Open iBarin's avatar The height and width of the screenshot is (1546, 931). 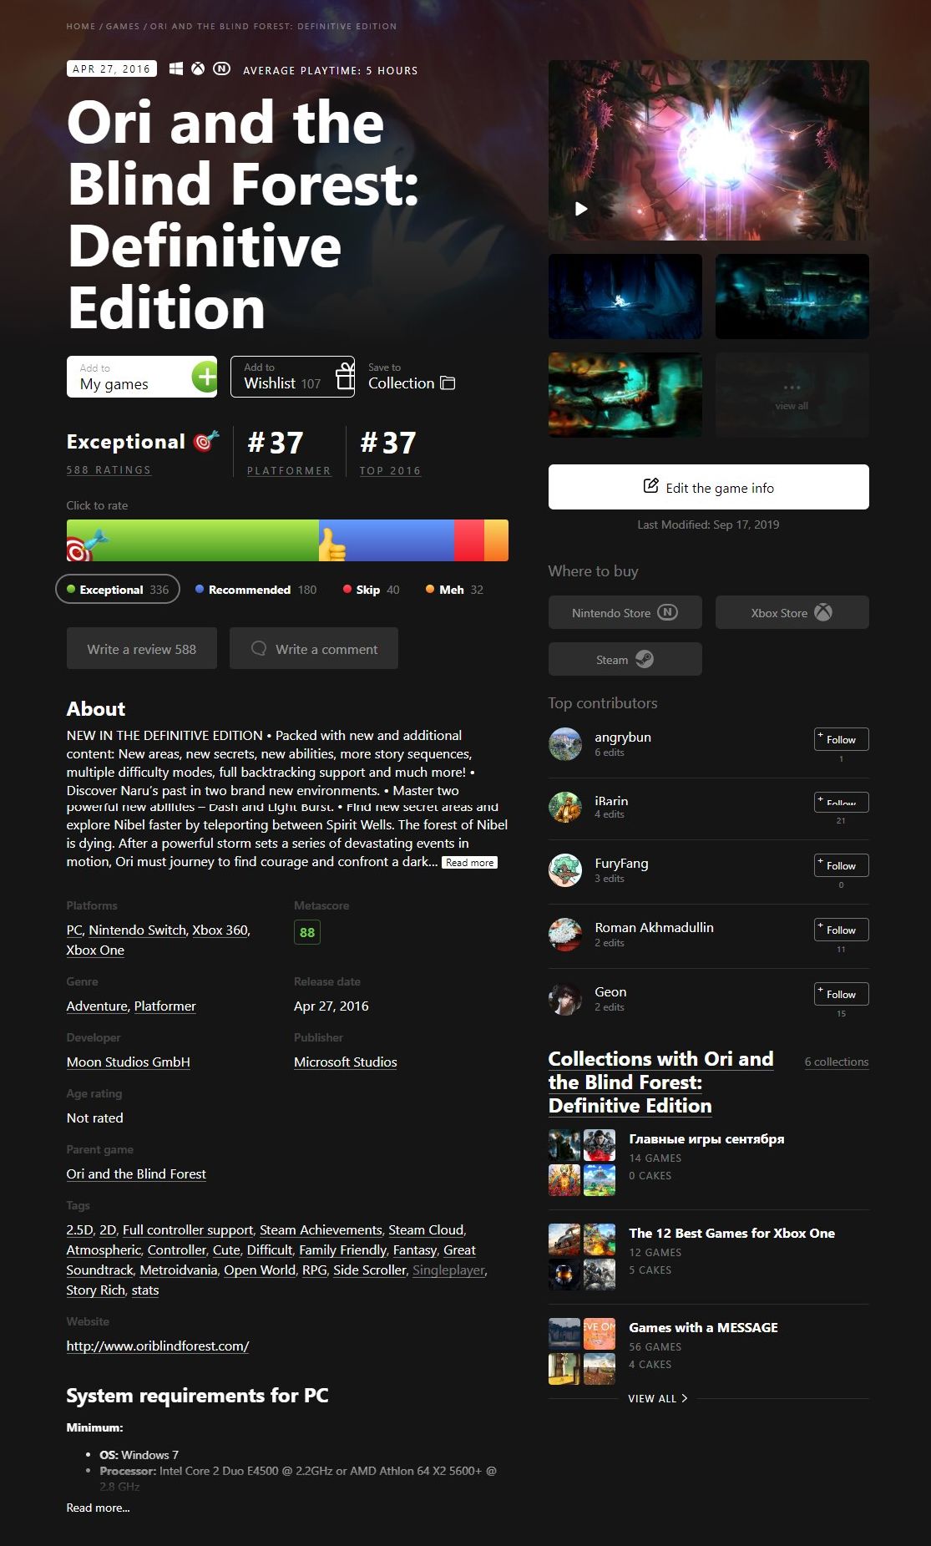point(565,807)
